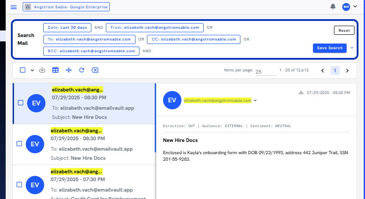
Task: Click the From: elizabeth.vach filter chip
Action: [x=155, y=27]
